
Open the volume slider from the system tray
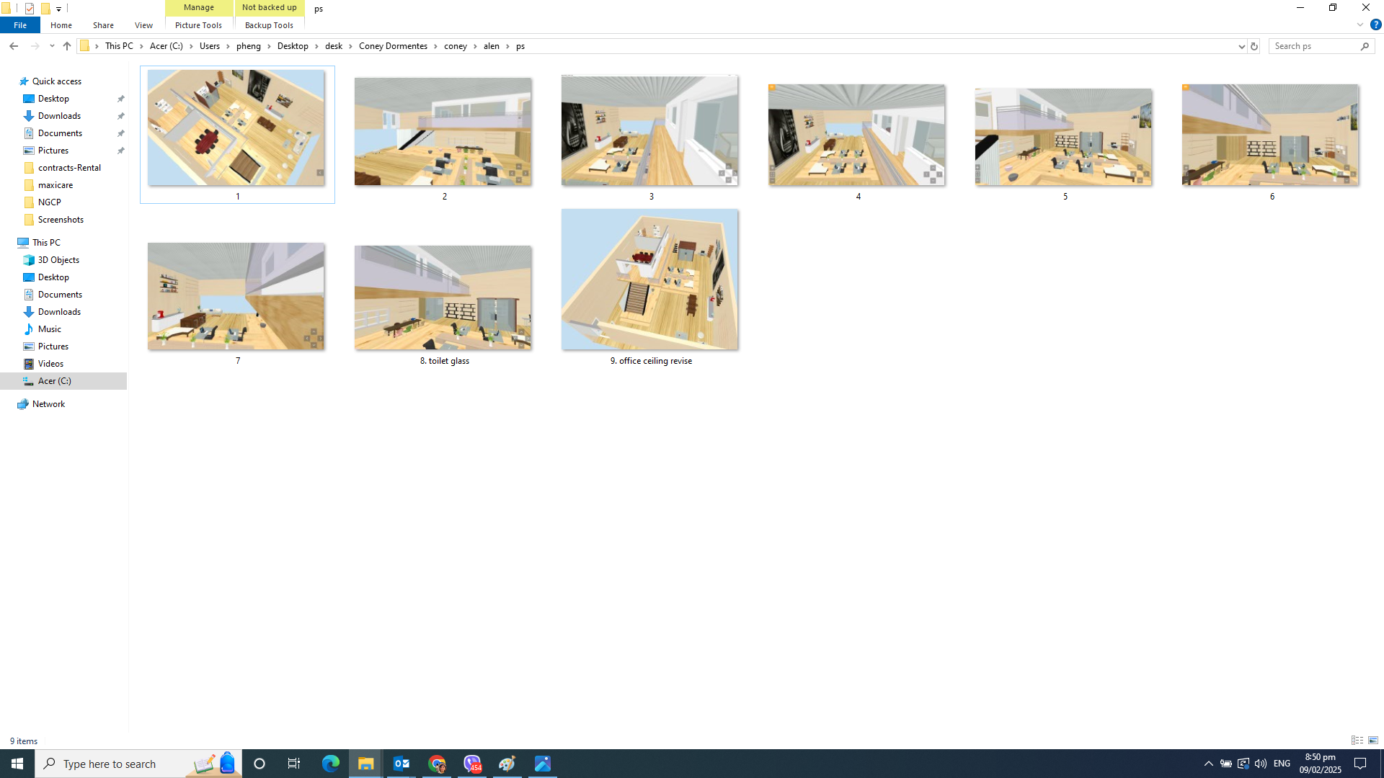pyautogui.click(x=1260, y=764)
